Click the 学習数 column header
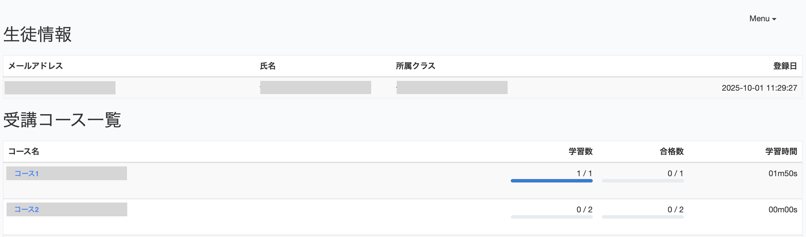Image resolution: width=806 pixels, height=237 pixels. (x=580, y=151)
